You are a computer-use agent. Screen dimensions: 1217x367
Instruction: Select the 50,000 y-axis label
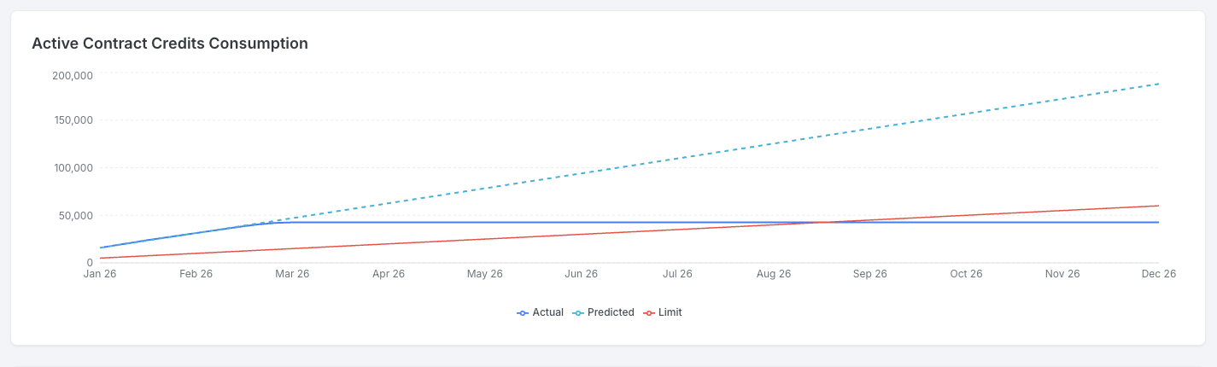(75, 215)
